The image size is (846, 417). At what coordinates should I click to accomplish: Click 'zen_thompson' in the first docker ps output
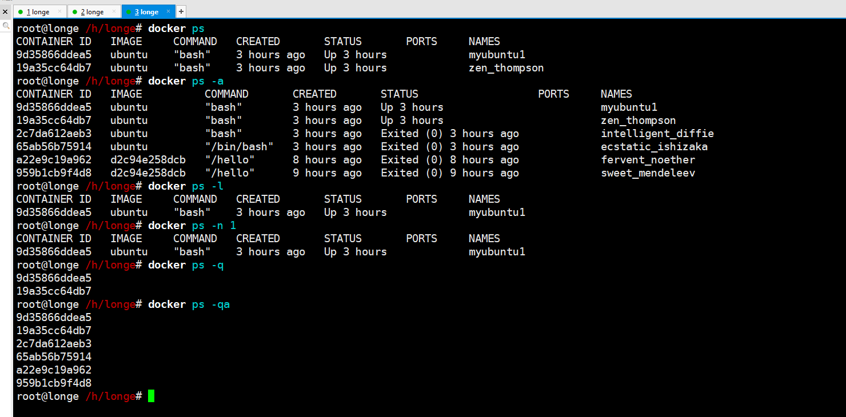tap(506, 68)
